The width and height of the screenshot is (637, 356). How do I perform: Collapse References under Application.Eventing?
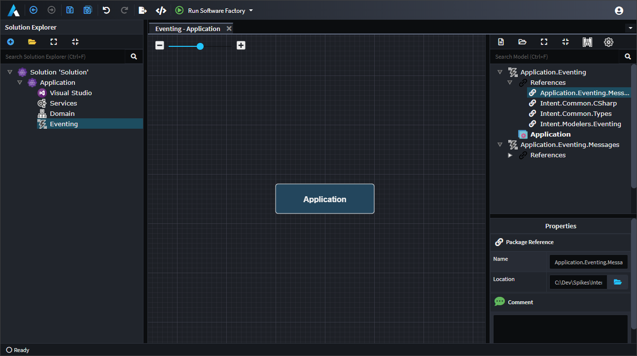pyautogui.click(x=510, y=82)
